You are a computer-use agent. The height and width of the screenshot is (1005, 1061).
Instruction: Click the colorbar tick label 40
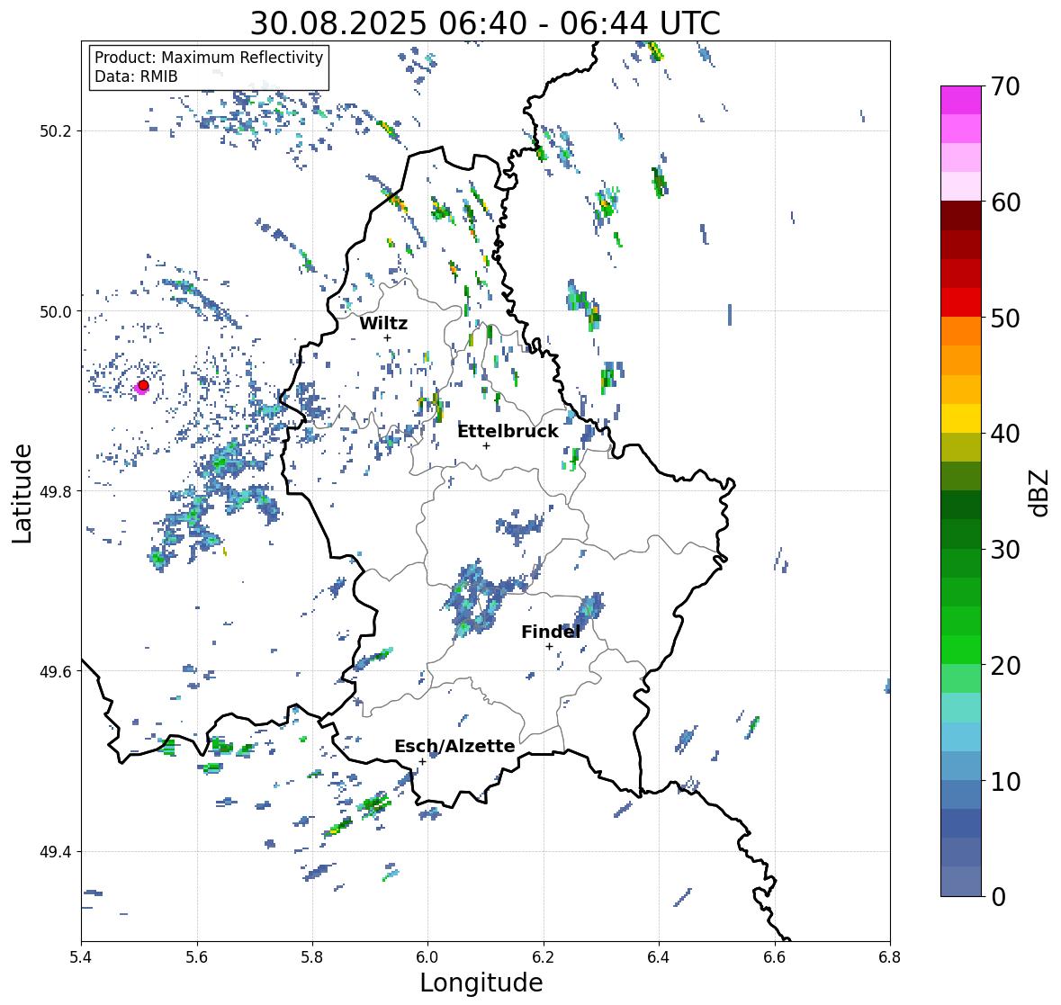[1005, 434]
